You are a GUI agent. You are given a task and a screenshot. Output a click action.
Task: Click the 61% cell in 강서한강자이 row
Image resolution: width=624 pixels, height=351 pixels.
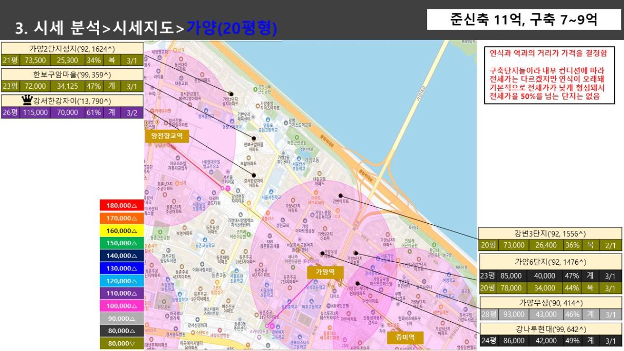tap(94, 112)
